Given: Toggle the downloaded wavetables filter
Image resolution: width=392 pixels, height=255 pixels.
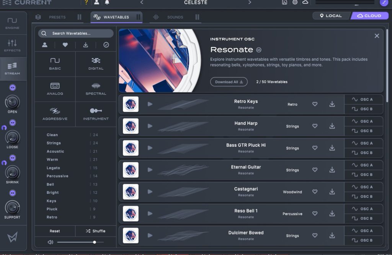Looking at the screenshot, I should pyautogui.click(x=86, y=45).
